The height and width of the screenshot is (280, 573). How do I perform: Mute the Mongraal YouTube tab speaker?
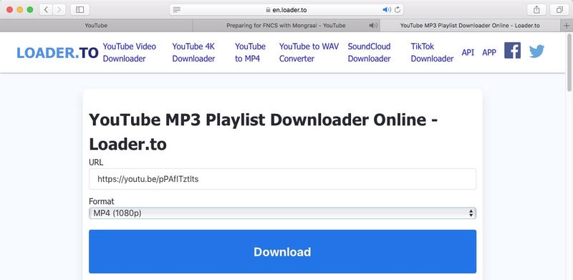point(373,26)
